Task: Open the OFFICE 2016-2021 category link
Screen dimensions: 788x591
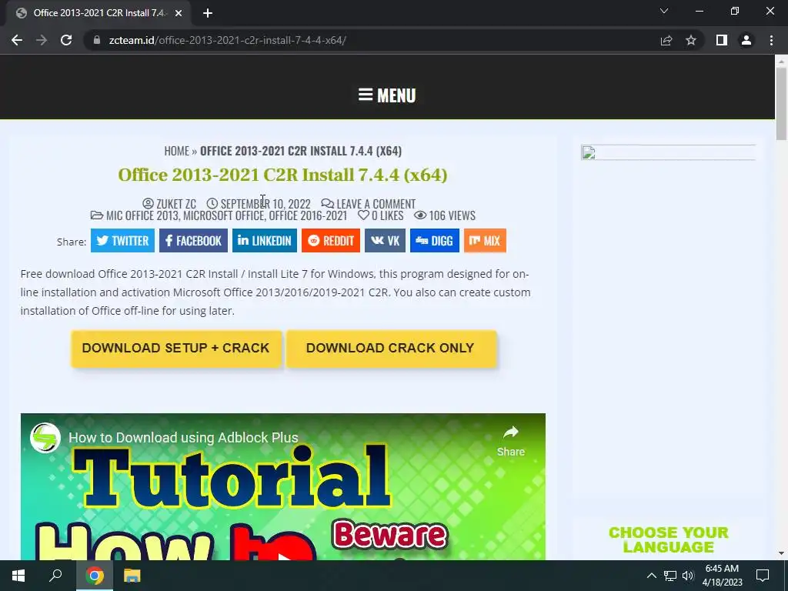Action: [x=308, y=215]
